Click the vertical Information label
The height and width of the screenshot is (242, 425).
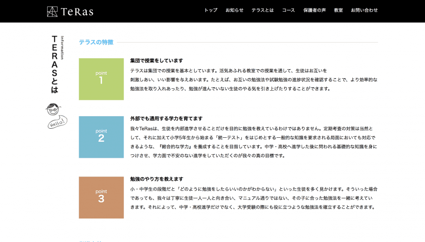(x=62, y=48)
